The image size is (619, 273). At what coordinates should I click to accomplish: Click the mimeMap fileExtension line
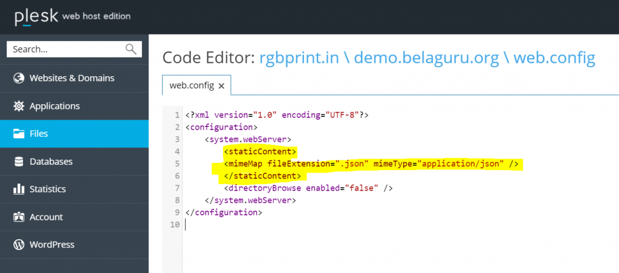tap(371, 163)
